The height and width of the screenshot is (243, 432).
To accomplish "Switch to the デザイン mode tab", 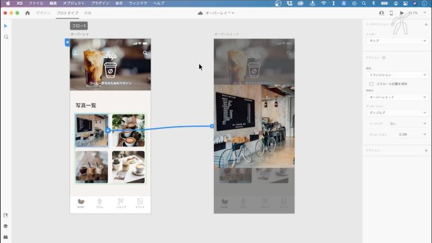I will tap(43, 13).
